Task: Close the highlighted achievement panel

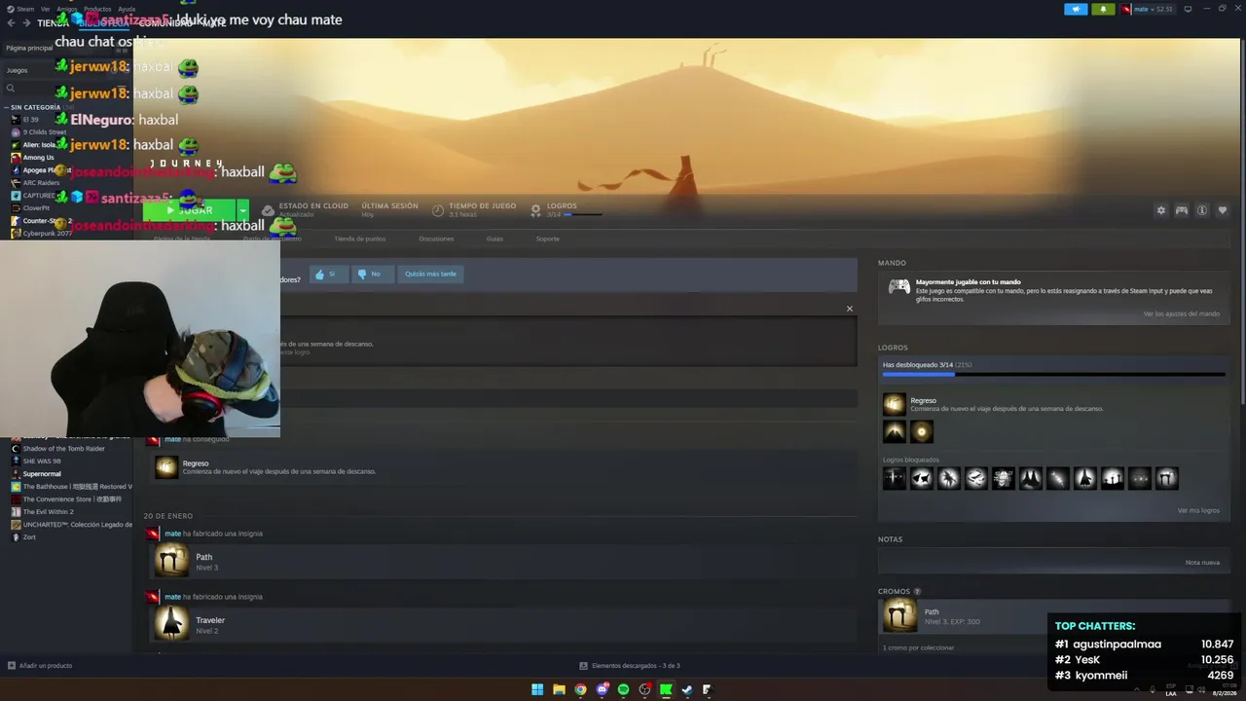Action: pos(849,309)
